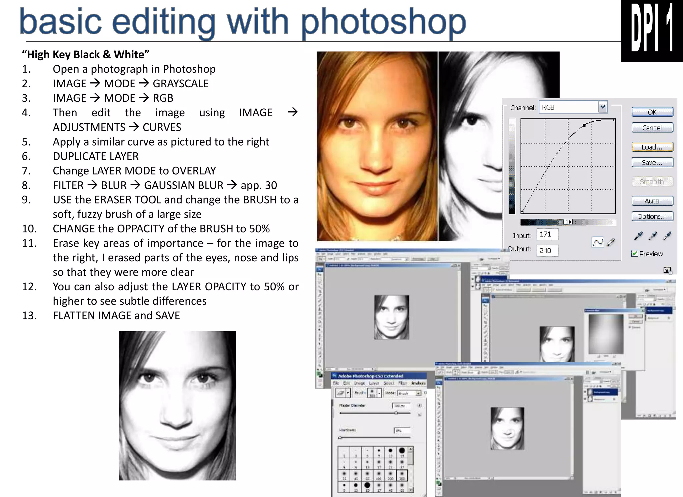Toggle the Preview checkbox
683x497 pixels.
[634, 253]
